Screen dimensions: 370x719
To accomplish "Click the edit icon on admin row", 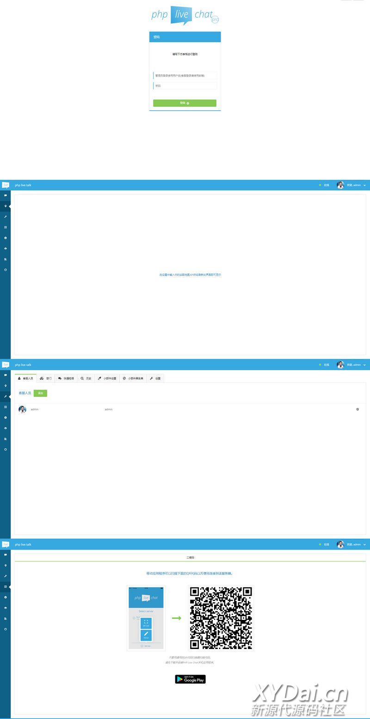I will (358, 410).
